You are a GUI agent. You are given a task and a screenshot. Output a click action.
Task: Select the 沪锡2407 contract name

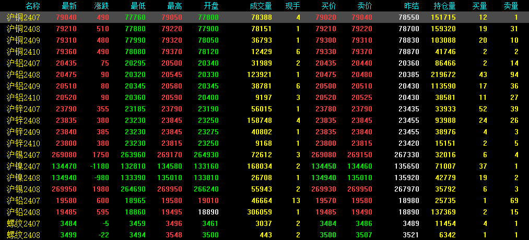pos(23,155)
